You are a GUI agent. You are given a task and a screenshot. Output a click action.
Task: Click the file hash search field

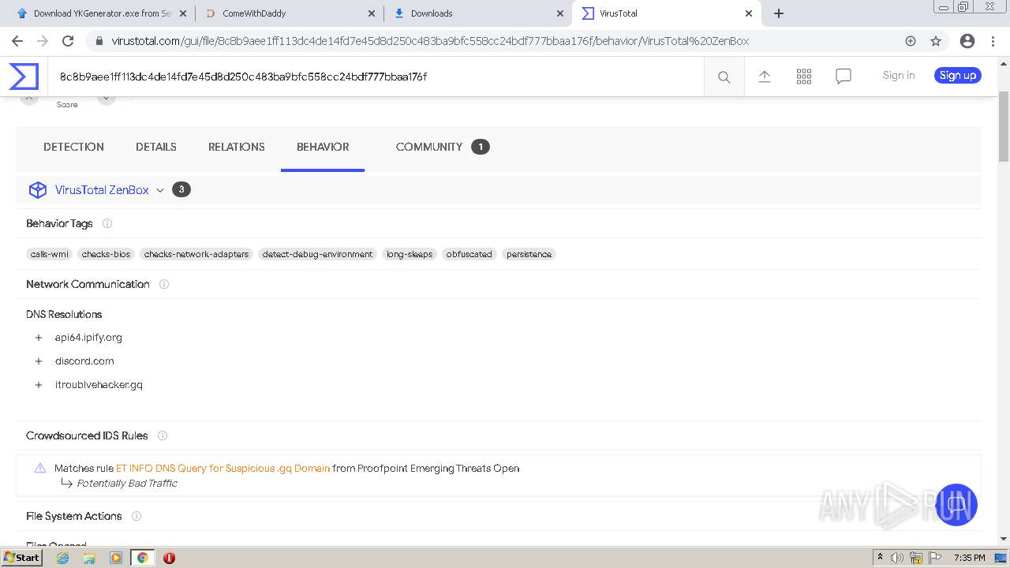tap(376, 77)
